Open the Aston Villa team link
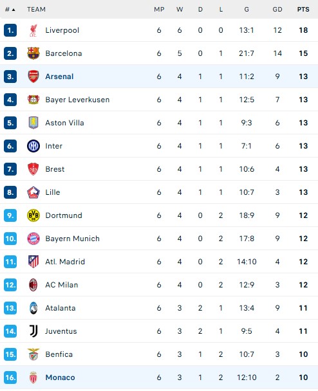 (64, 123)
